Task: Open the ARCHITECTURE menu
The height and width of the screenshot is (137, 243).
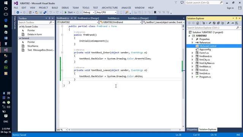Action: click(x=110, y=8)
